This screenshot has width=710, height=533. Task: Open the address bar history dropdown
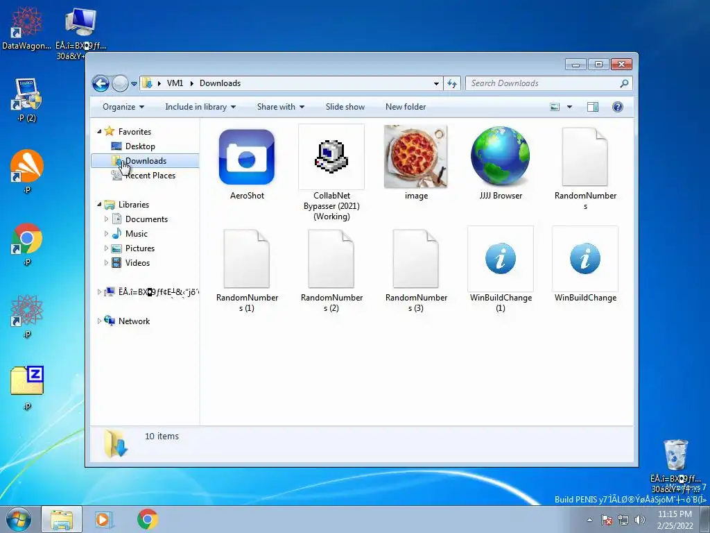[436, 83]
